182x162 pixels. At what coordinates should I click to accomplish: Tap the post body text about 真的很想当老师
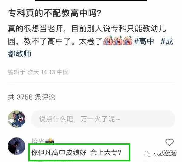tap(91, 41)
